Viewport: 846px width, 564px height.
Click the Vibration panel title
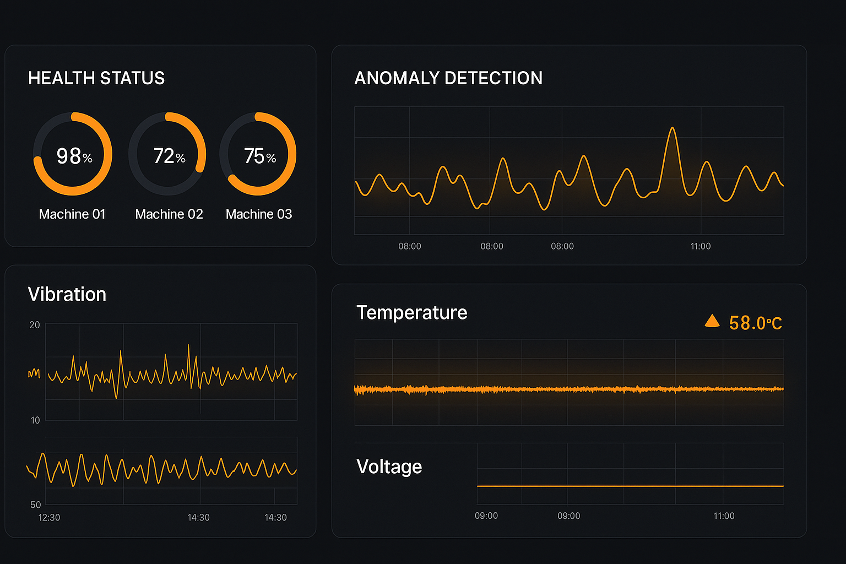(x=67, y=295)
